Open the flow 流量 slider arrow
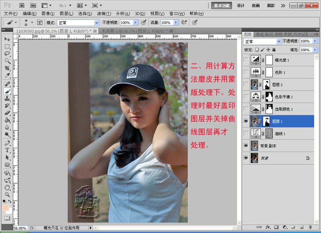The height and width of the screenshot is (233, 321). tap(176, 22)
